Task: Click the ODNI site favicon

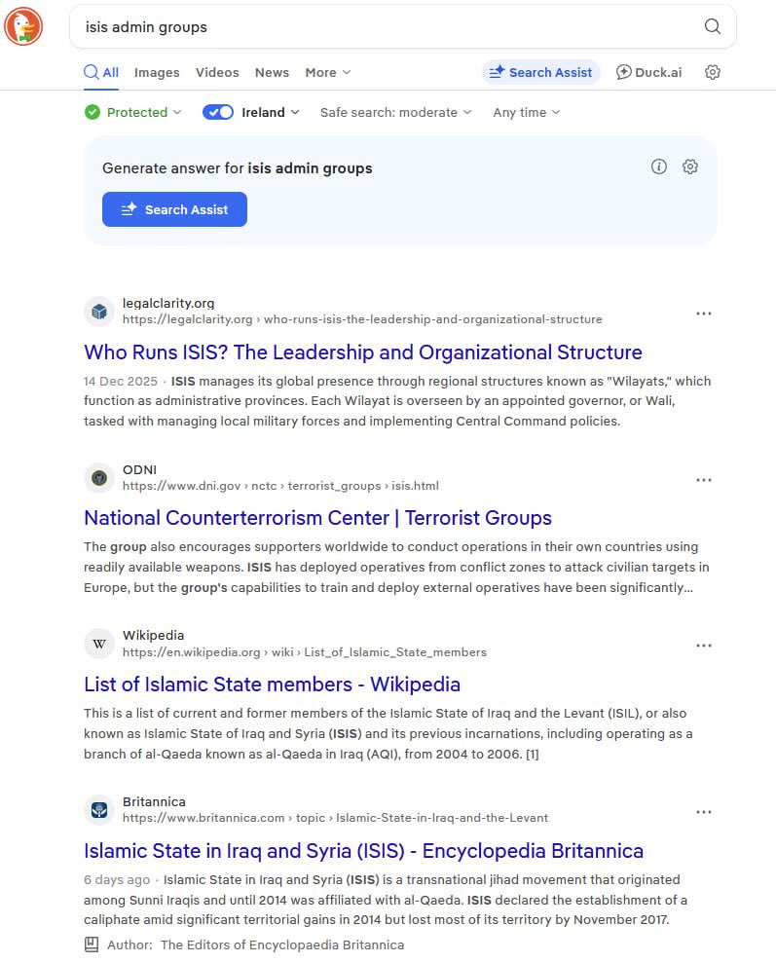Action: tap(98, 478)
